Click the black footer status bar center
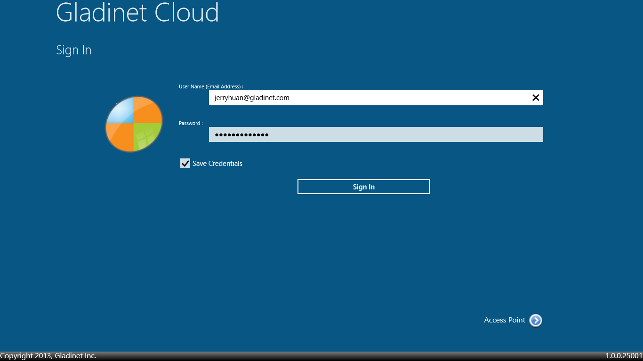Screen dimensions: 643x361 pos(321,356)
